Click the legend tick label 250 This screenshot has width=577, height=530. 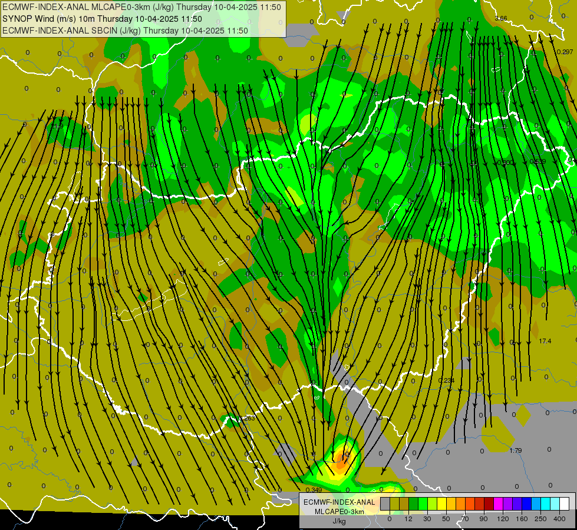coord(540,519)
